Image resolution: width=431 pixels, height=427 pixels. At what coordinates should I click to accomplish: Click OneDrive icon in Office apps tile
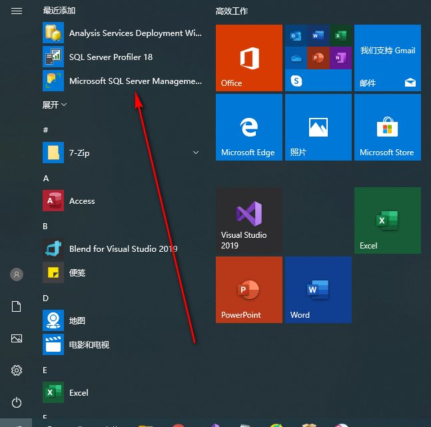296,58
